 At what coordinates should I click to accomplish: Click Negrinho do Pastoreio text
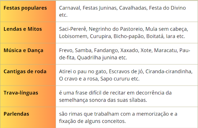[116, 29]
